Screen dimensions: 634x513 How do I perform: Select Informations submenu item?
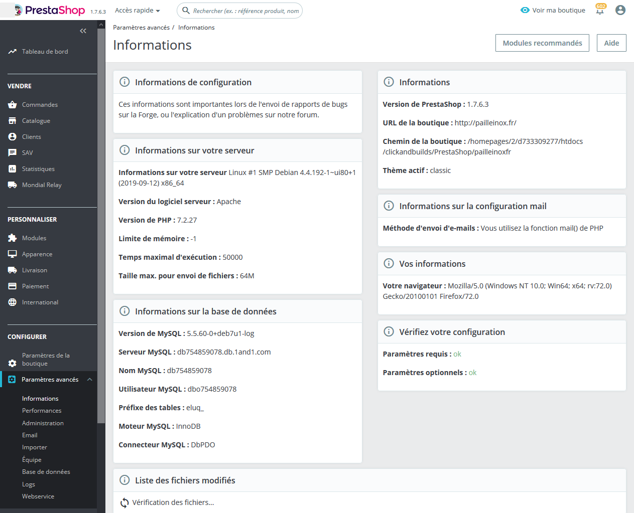point(40,399)
